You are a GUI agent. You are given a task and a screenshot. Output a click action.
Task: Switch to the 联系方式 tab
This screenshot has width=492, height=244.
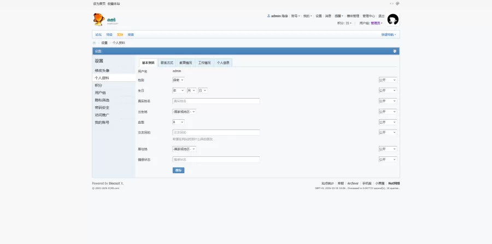coord(167,63)
